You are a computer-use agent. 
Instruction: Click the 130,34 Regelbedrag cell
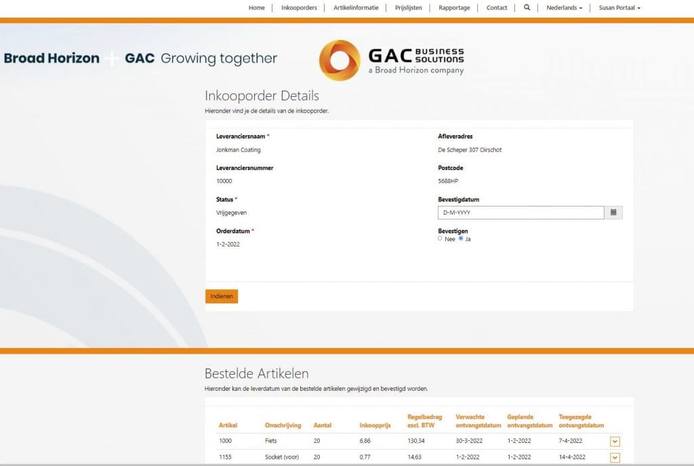click(x=415, y=441)
